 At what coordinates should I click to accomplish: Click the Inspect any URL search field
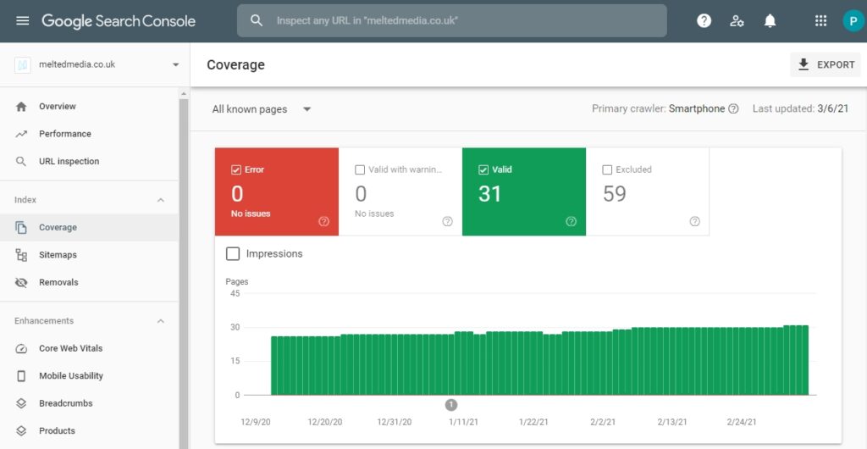coord(452,21)
